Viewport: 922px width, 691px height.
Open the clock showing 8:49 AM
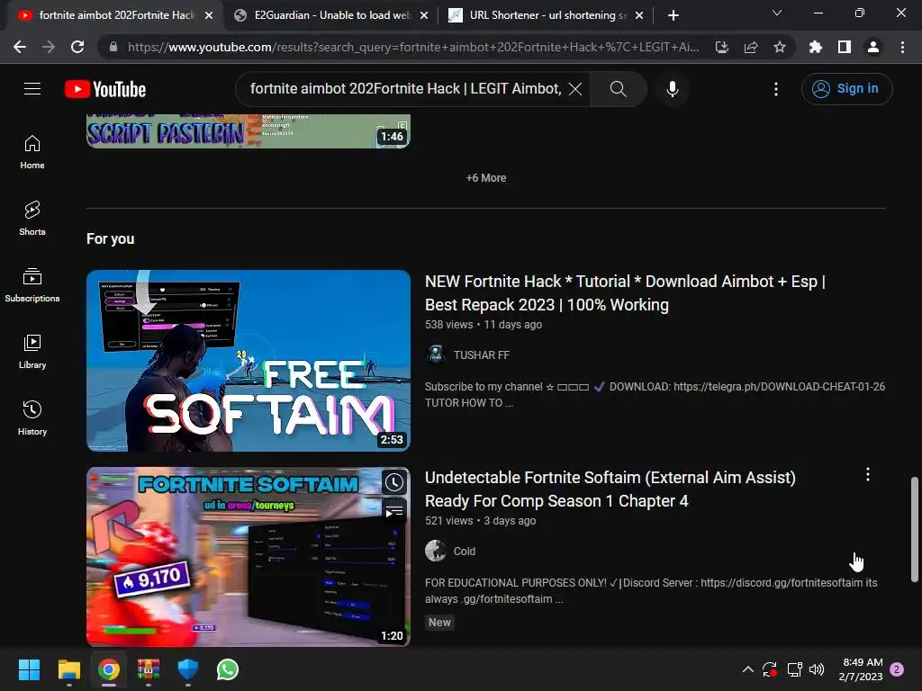(x=861, y=669)
